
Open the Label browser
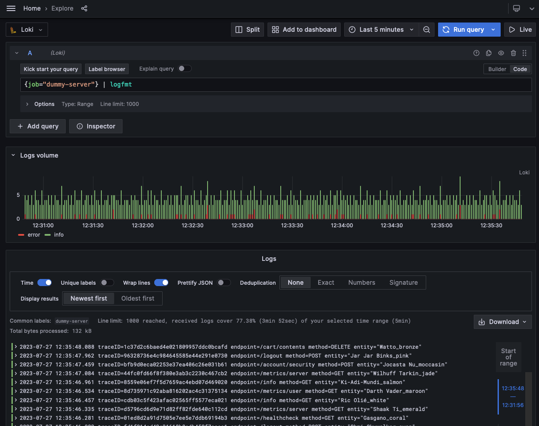pyautogui.click(x=107, y=69)
